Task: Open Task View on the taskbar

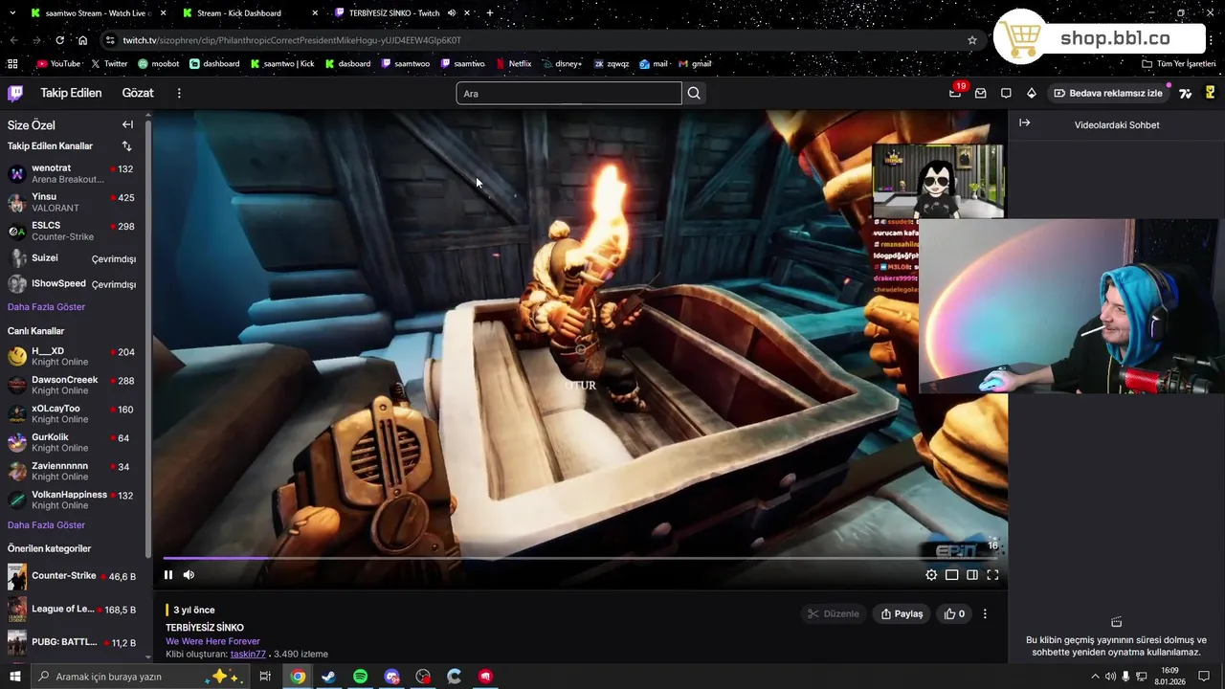Action: [x=265, y=677]
